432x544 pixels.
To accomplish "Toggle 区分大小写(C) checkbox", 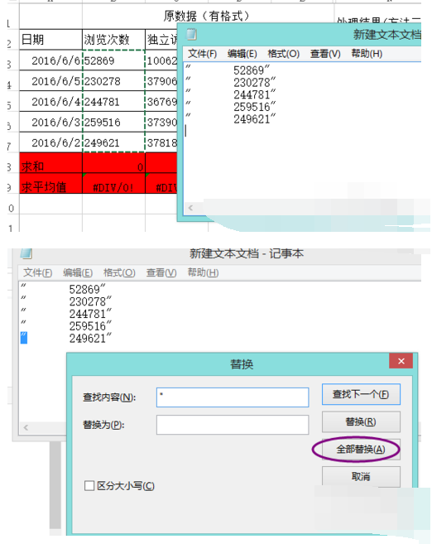I will [x=89, y=485].
